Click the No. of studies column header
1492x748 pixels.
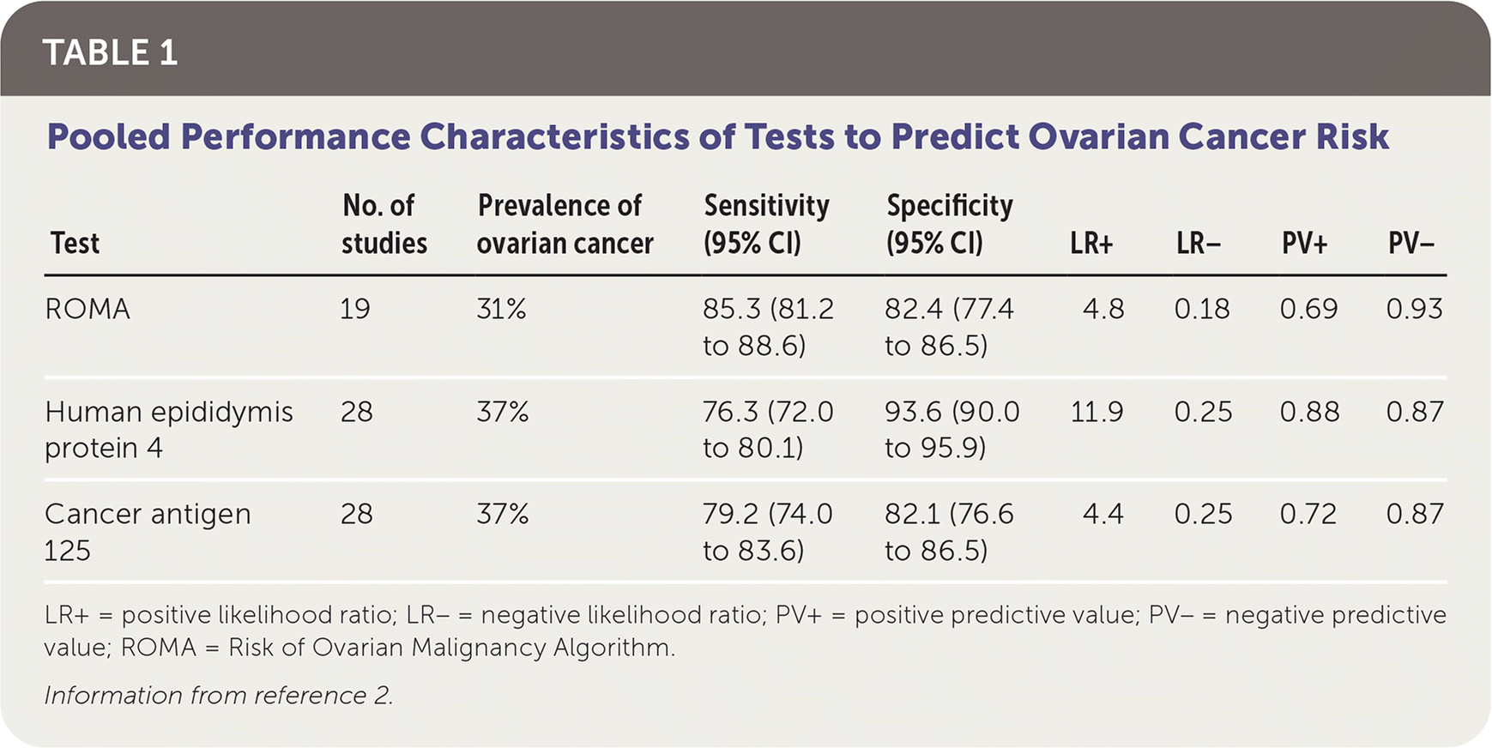(384, 225)
